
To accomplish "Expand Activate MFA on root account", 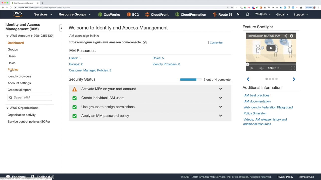I will coord(220,89).
